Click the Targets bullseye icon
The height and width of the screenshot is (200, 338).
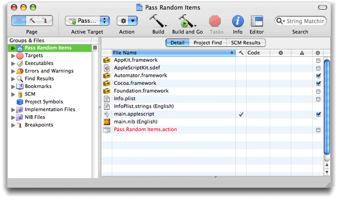(x=20, y=55)
